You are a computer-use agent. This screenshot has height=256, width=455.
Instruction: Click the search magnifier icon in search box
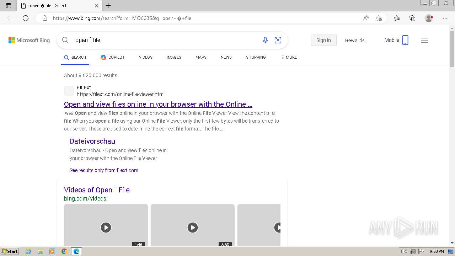(x=65, y=40)
